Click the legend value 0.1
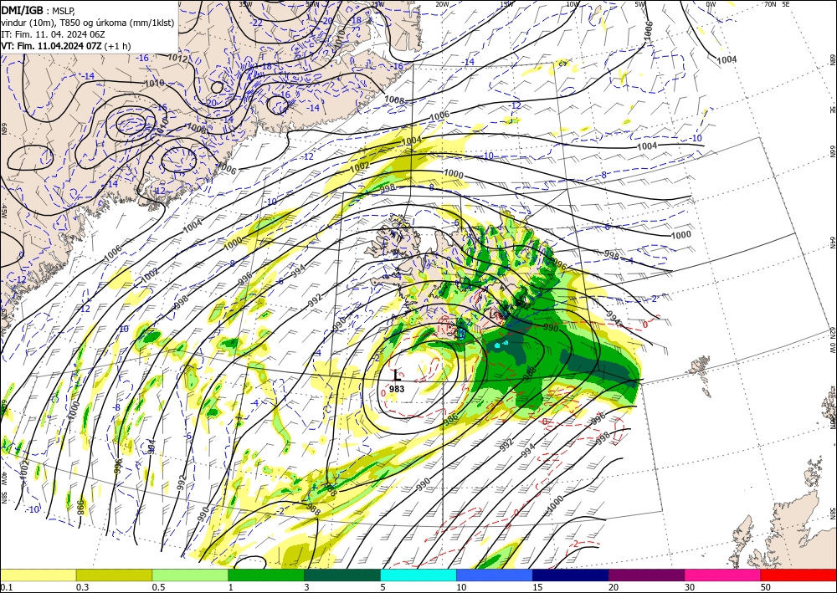The image size is (837, 593). (x=7, y=587)
